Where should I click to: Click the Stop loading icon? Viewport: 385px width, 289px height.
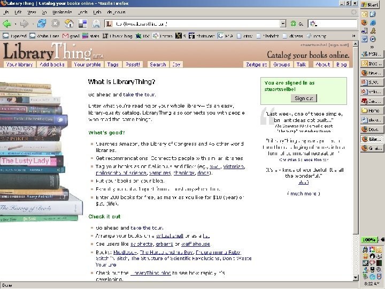pyautogui.click(x=55, y=24)
